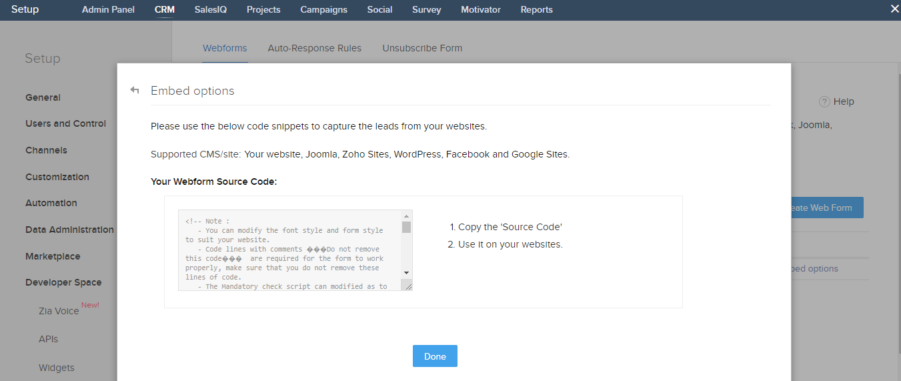The width and height of the screenshot is (901, 381).
Task: Open the Campaigns top menu
Action: click(x=323, y=9)
